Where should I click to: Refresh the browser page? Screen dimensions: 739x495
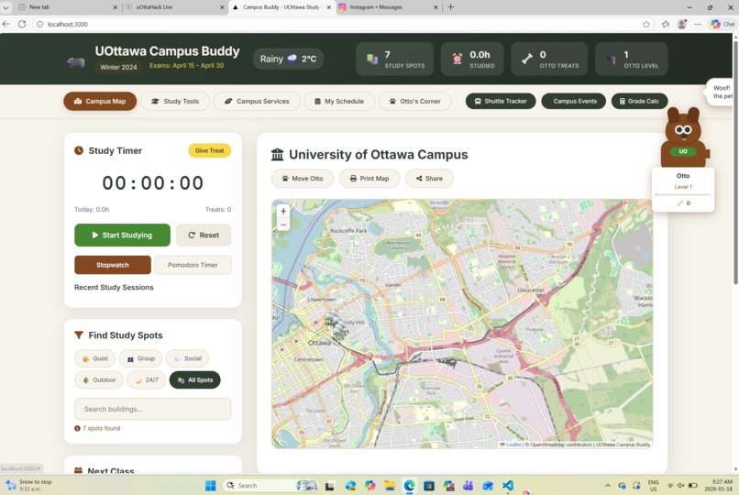22,24
